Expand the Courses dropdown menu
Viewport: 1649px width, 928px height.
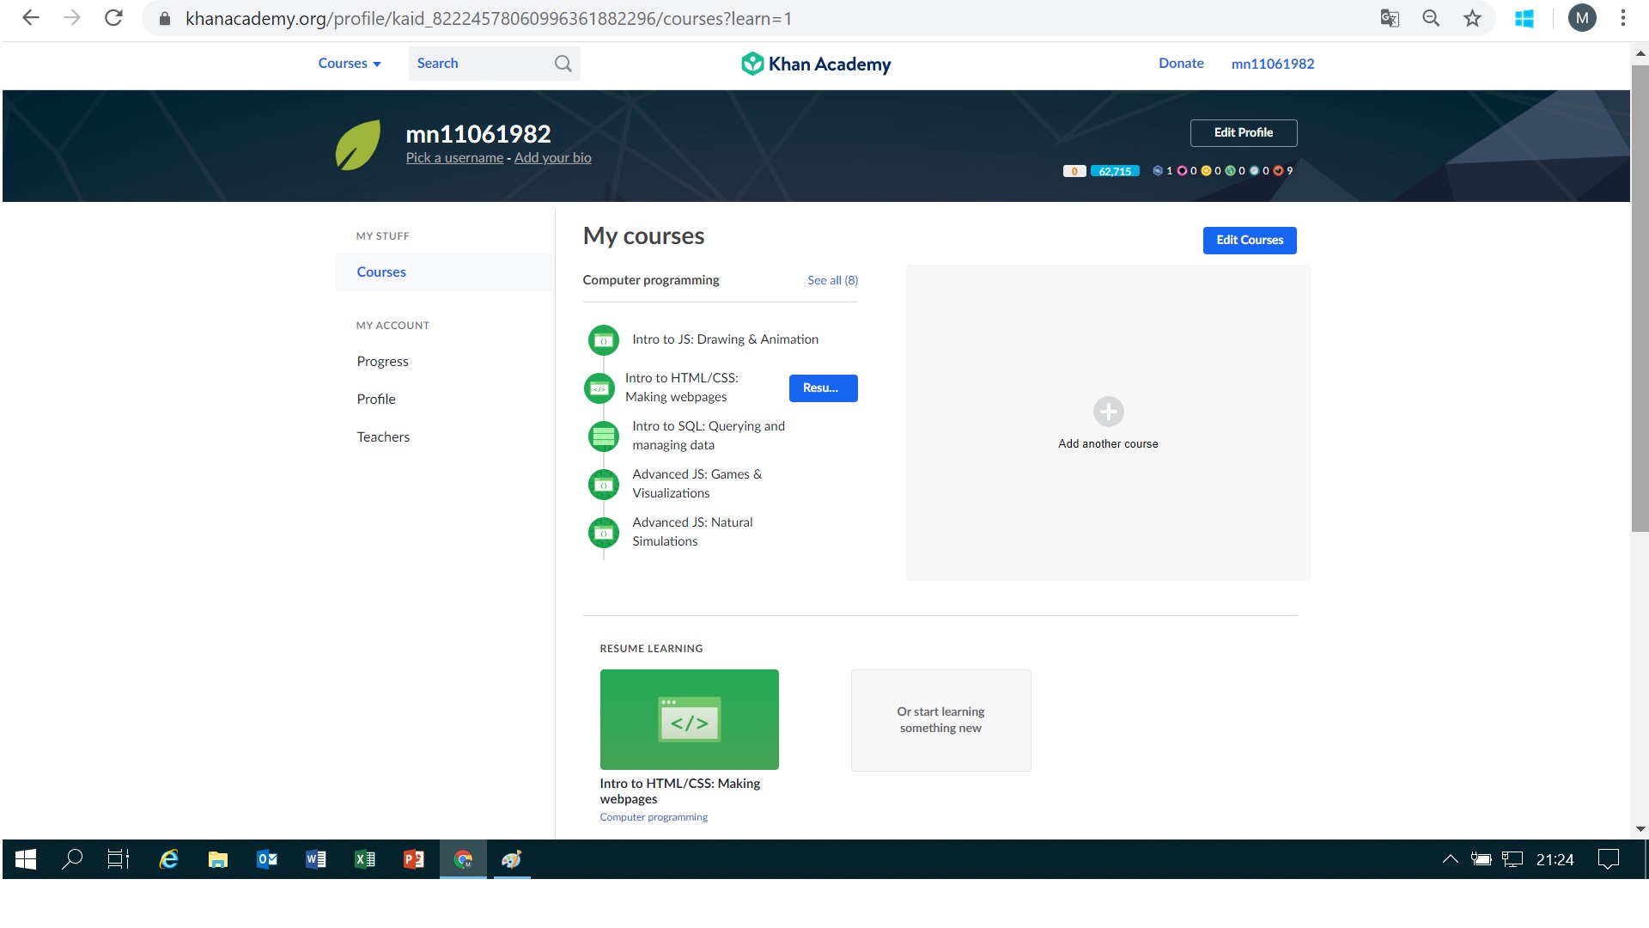click(x=350, y=64)
